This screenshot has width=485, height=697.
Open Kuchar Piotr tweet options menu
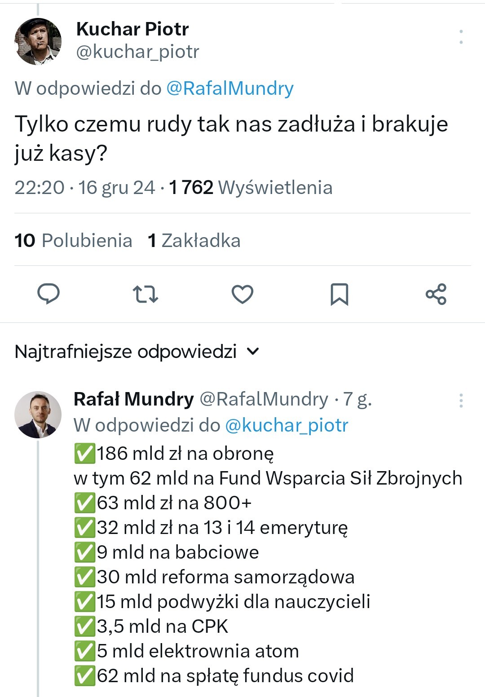[x=461, y=37]
